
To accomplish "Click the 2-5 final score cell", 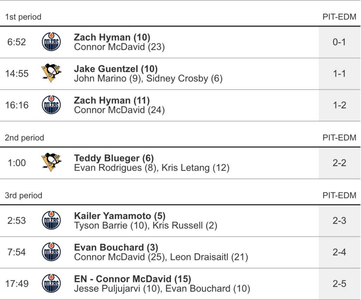I will click(339, 284).
